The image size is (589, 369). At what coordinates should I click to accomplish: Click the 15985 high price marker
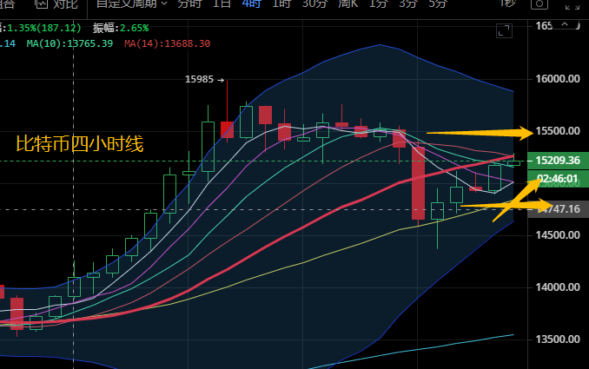coord(199,80)
